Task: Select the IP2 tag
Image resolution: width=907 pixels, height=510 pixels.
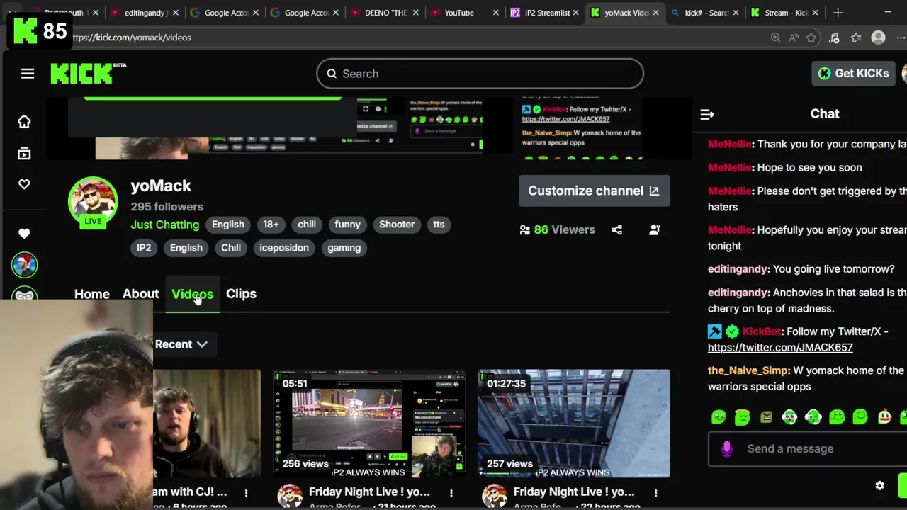Action: point(144,248)
